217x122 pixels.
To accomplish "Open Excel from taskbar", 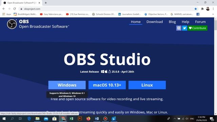I will (x=72, y=119).
